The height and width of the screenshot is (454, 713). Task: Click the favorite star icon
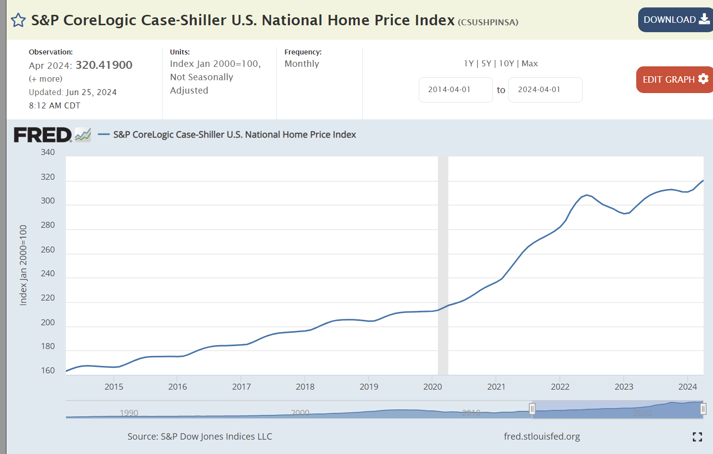pyautogui.click(x=18, y=20)
